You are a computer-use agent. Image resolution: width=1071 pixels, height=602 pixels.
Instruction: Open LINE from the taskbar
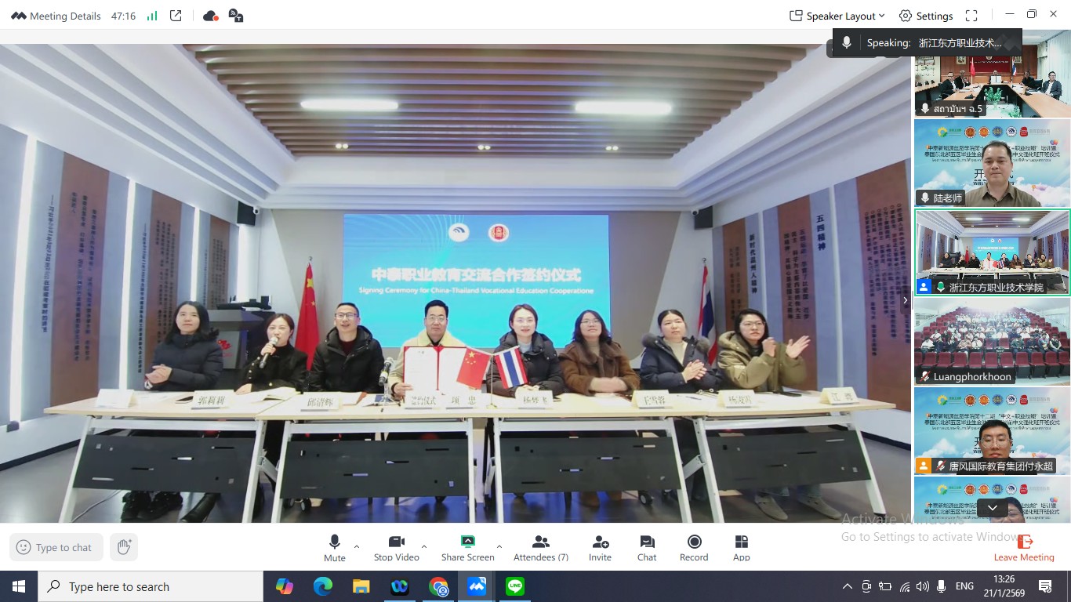click(x=515, y=586)
